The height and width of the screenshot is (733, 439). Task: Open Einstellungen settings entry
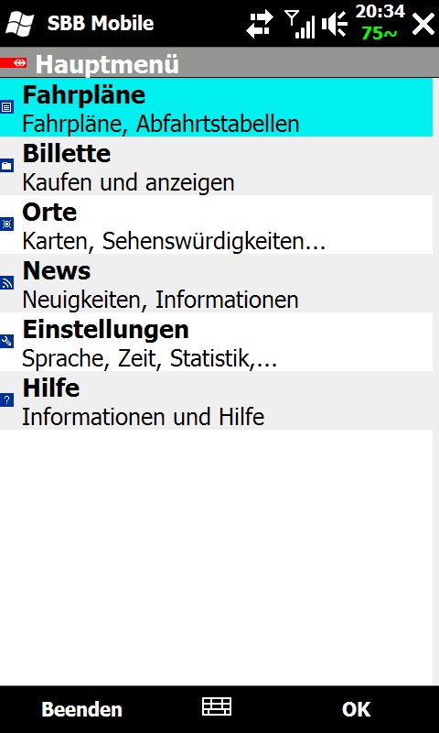pos(217,342)
